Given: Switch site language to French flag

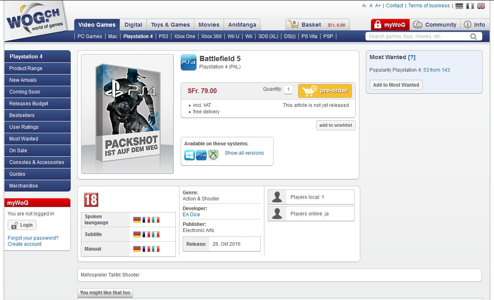Looking at the screenshot, I should coord(470,6).
